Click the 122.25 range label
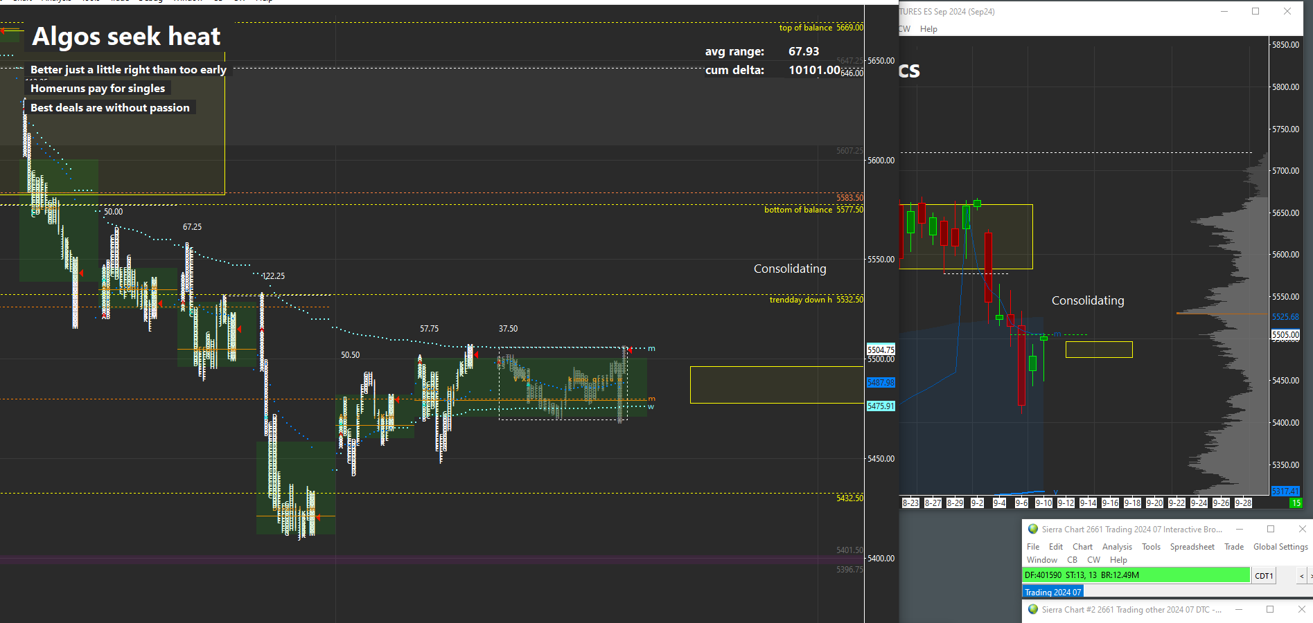 tap(274, 276)
